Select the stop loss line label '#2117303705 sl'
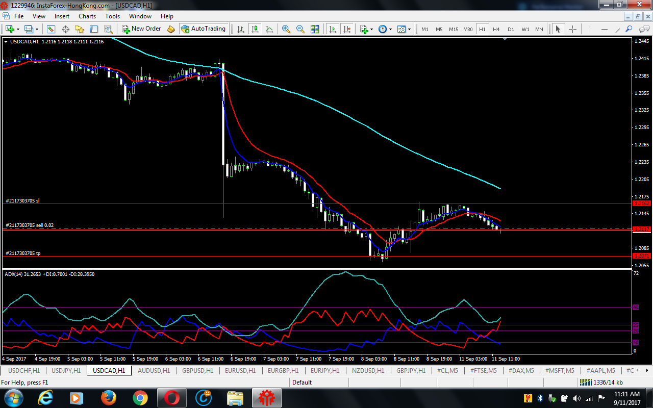 coord(22,201)
